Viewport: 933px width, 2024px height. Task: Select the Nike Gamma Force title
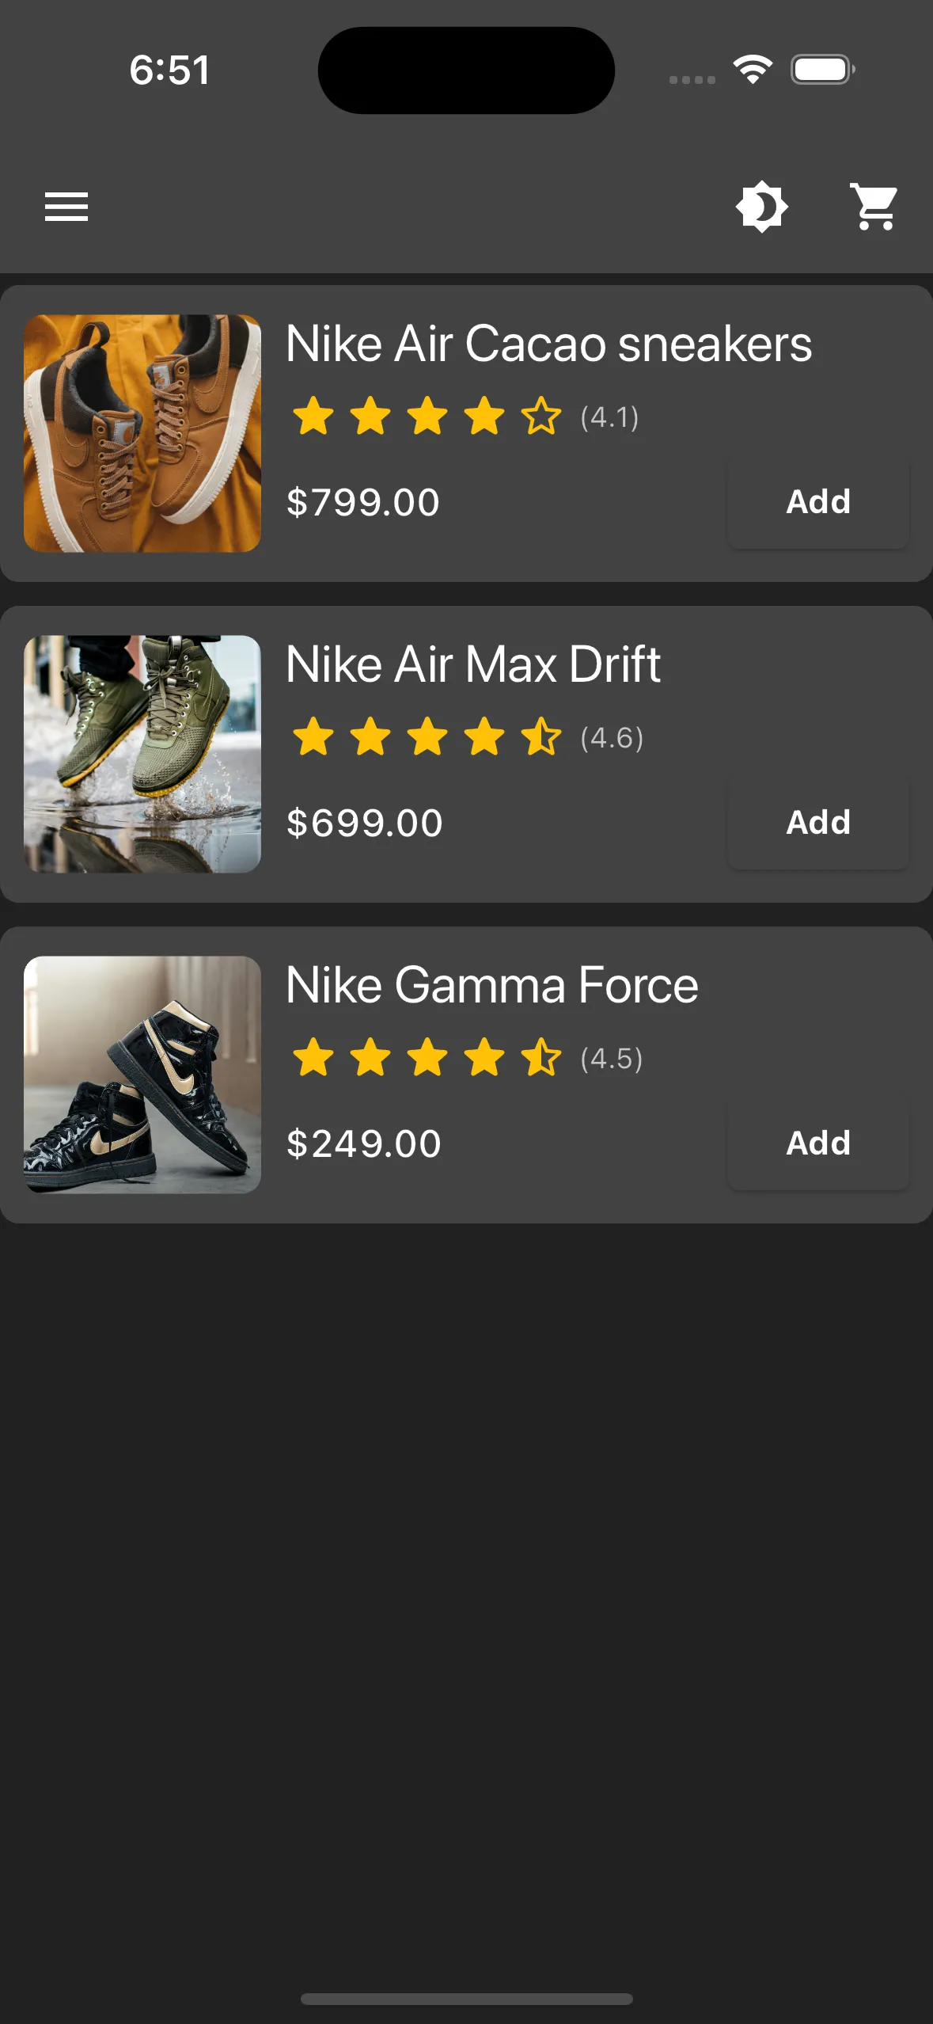tap(491, 986)
